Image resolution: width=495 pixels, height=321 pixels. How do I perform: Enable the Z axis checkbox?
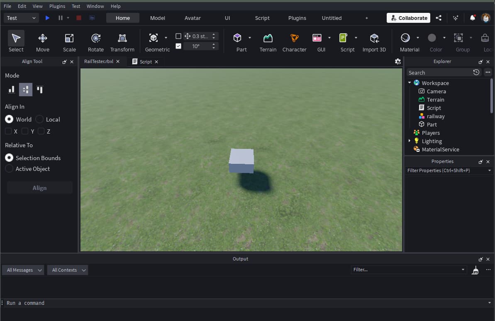coord(41,131)
